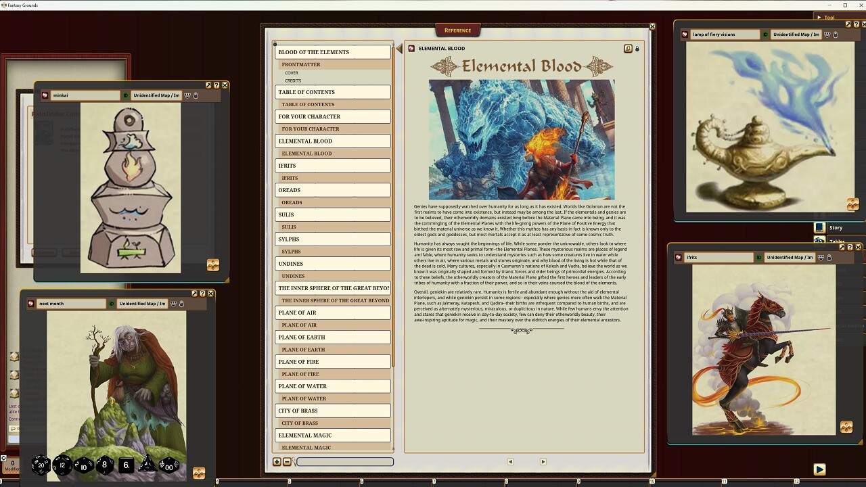Zoom out with the minus button below the contents
The height and width of the screenshot is (487, 866).
286,461
